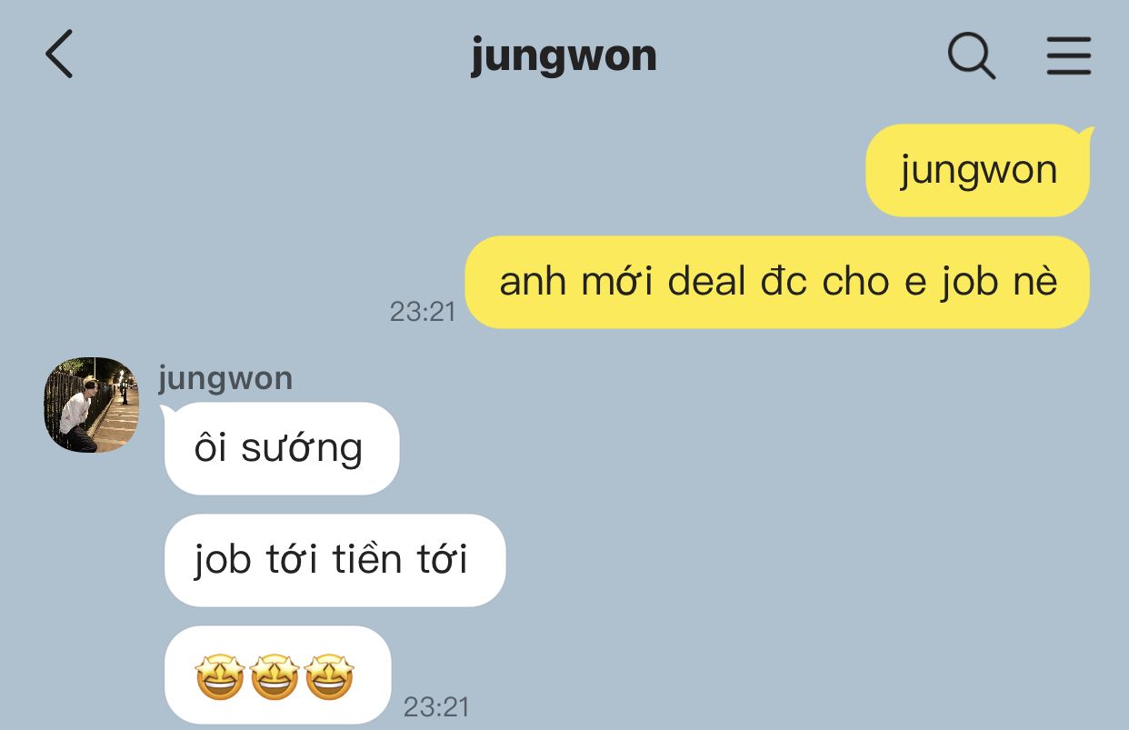Open jungwon's profile picture
The image size is (1129, 730).
pos(92,405)
